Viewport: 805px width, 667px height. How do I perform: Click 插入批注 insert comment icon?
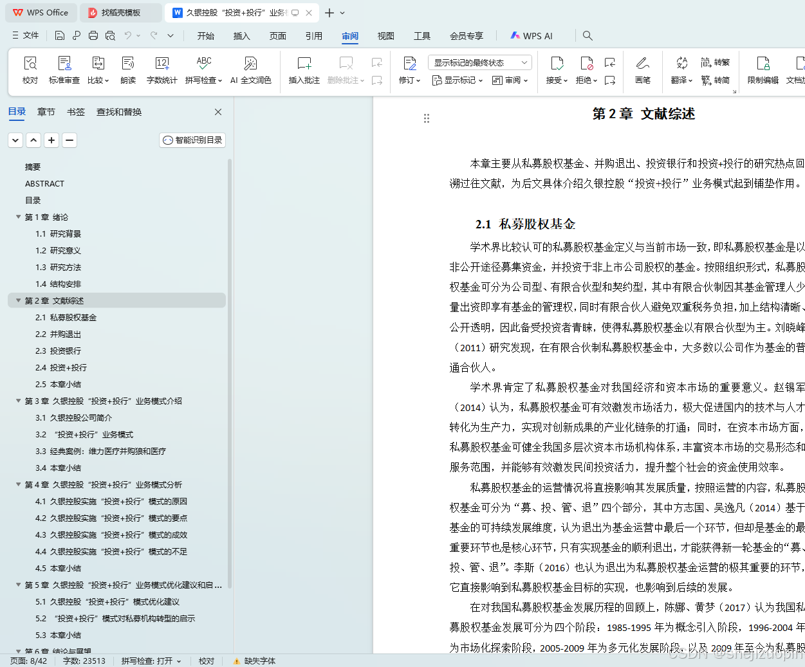304,63
